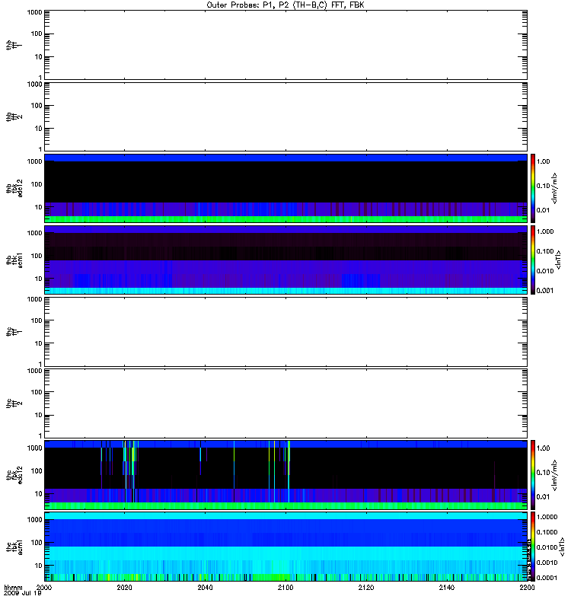Click the '1' tick of the thb fff 2 panel

[x=40, y=149]
